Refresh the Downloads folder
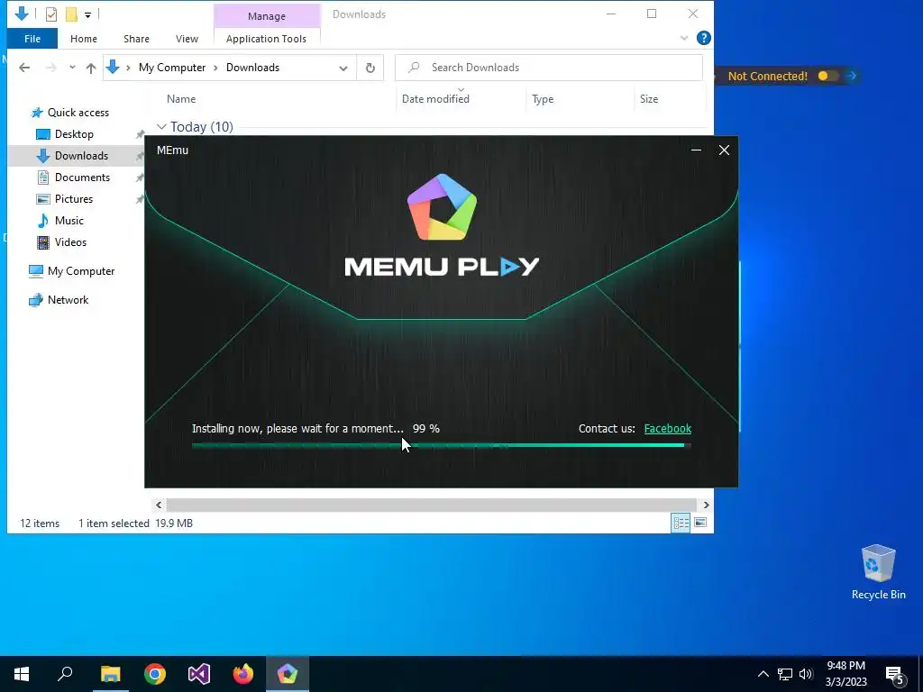This screenshot has width=923, height=692. pos(370,68)
